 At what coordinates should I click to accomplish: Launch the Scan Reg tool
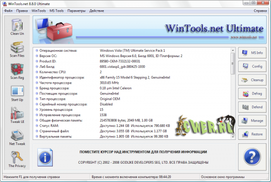(x=17, y=71)
